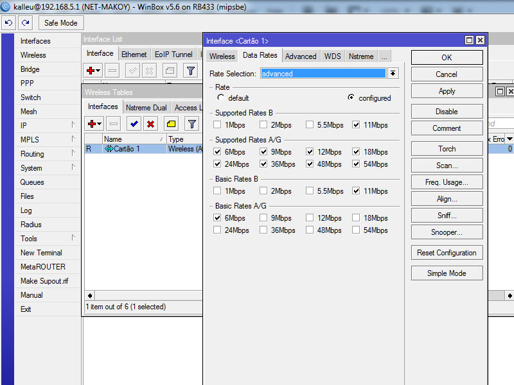The image size is (514, 385).
Task: Sort by Name column header
Action: (x=134, y=139)
